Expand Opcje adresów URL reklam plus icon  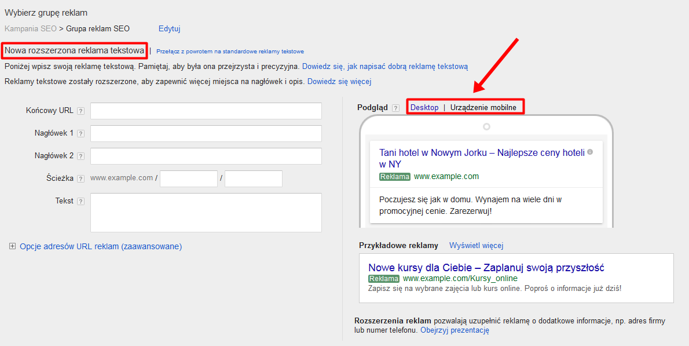12,247
